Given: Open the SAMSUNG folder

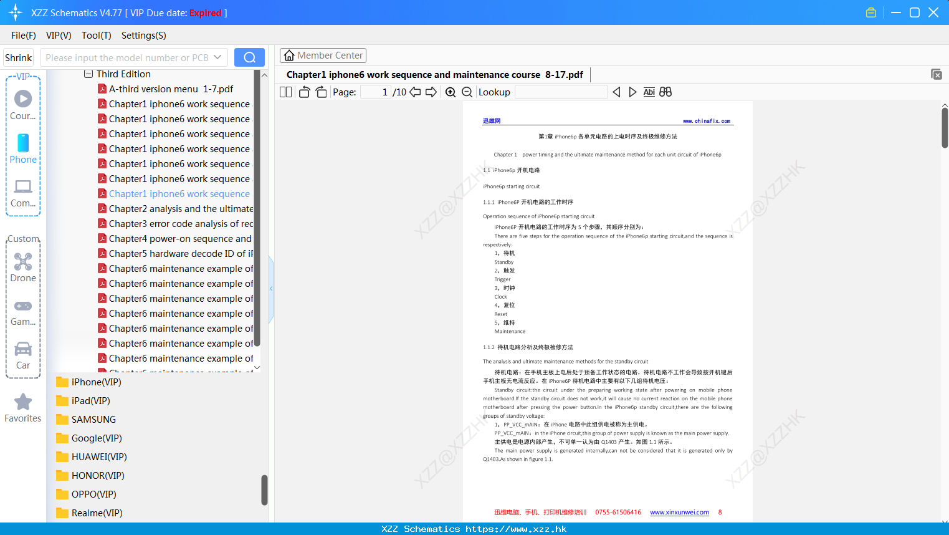Looking at the screenshot, I should click(86, 420).
